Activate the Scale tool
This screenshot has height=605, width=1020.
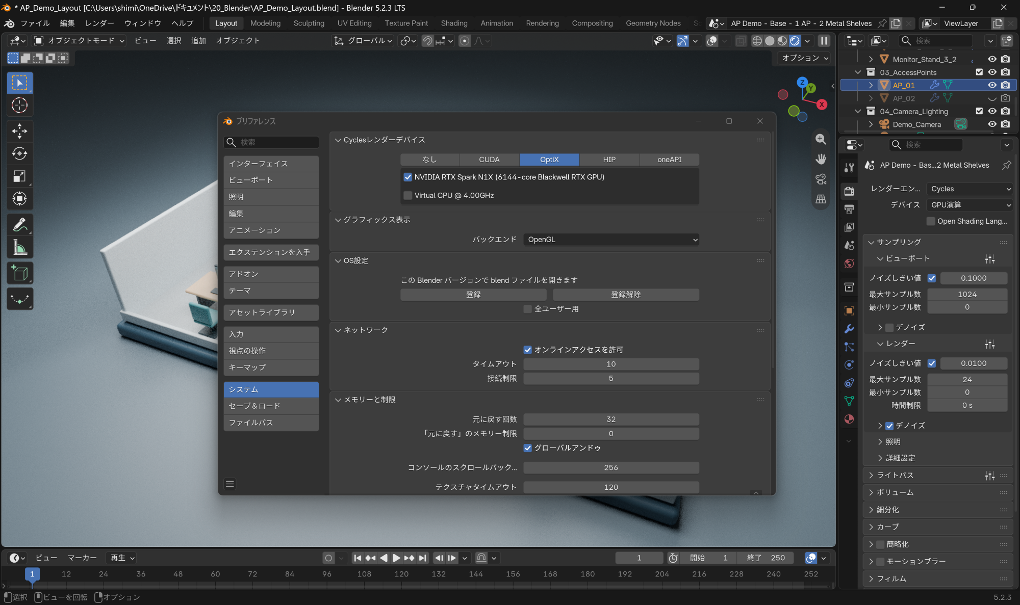tap(20, 176)
